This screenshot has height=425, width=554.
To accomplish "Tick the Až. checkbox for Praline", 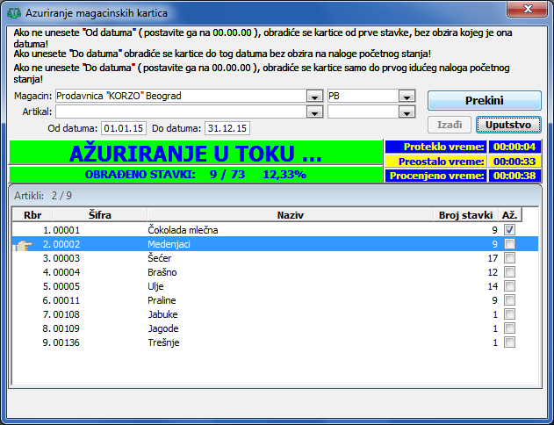I will (509, 300).
